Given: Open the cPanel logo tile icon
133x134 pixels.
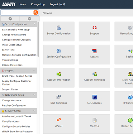Looking at the screenshot, I should coord(59,120).
